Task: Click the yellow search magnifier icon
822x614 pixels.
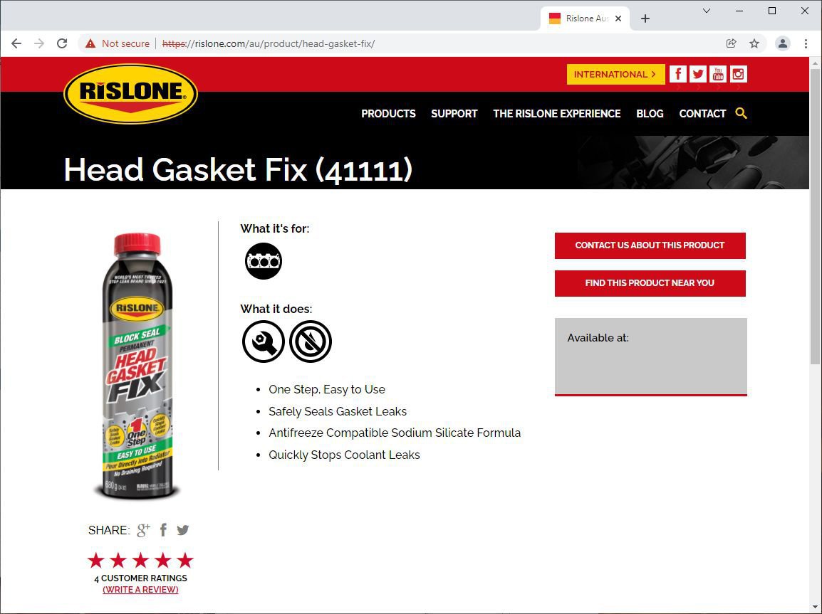Action: click(741, 113)
